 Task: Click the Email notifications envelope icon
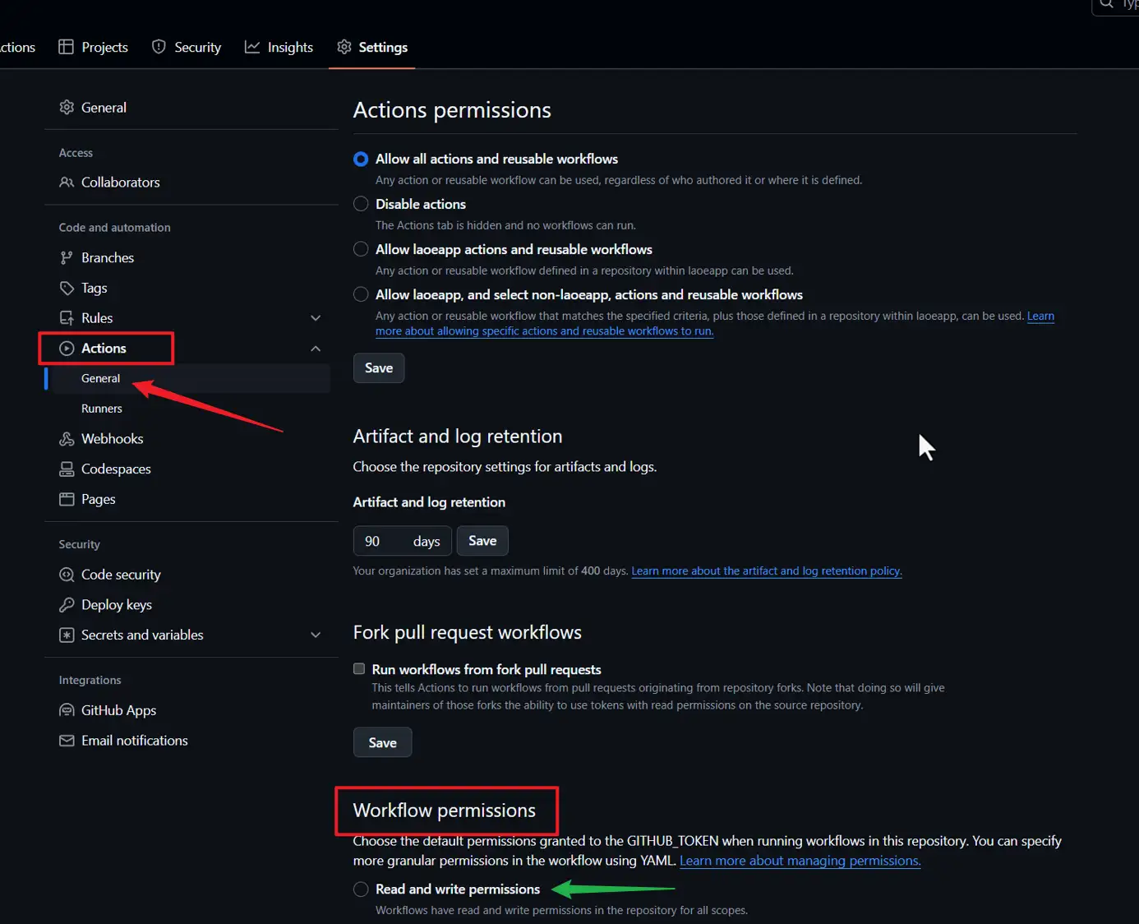pyautogui.click(x=67, y=741)
